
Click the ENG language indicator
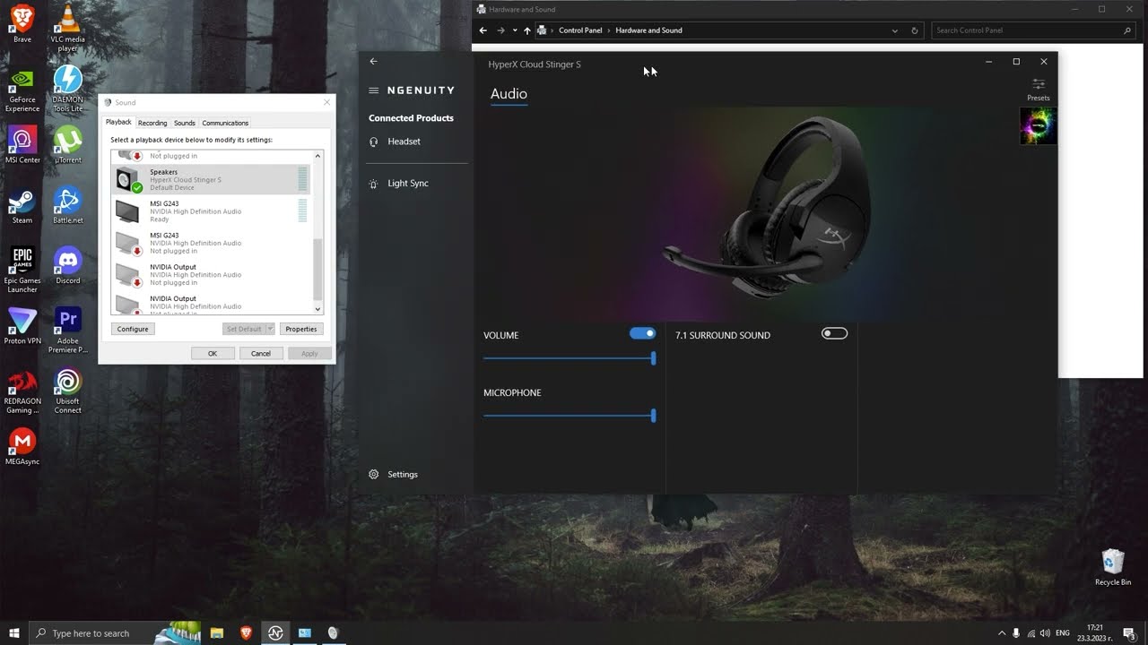click(1063, 633)
